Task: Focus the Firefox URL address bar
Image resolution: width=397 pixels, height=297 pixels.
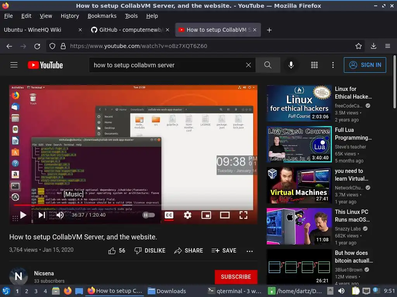Action: click(x=205, y=46)
